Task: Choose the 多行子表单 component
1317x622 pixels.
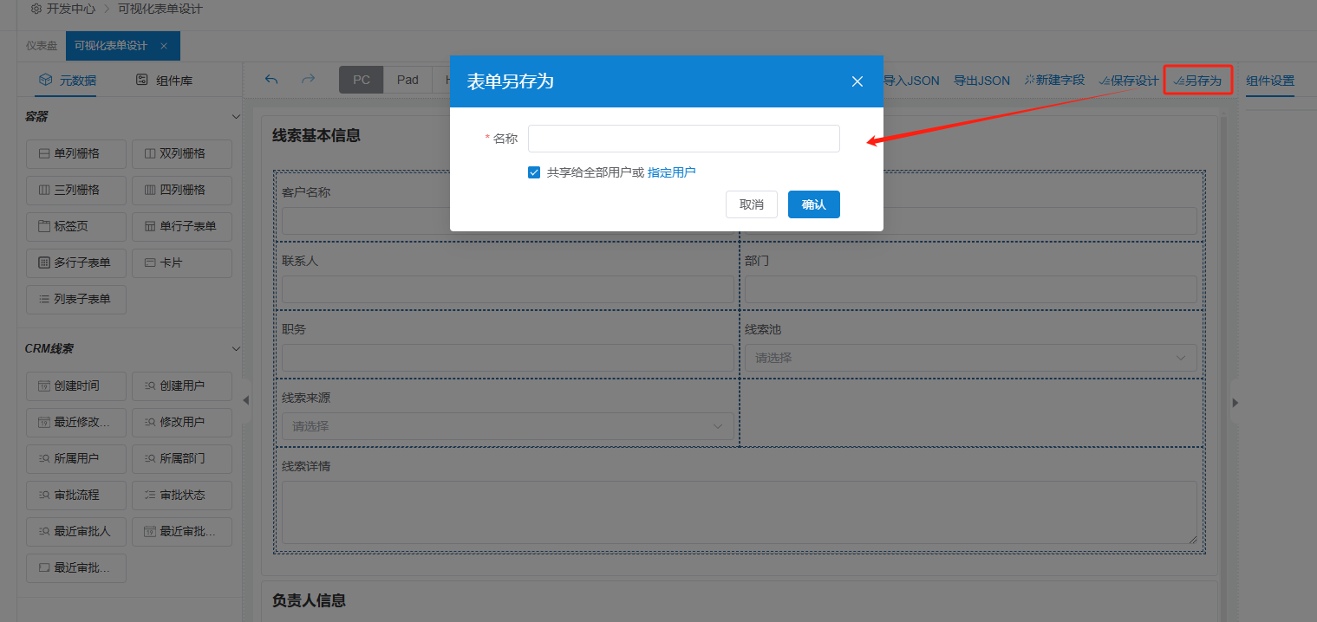Action: (76, 262)
